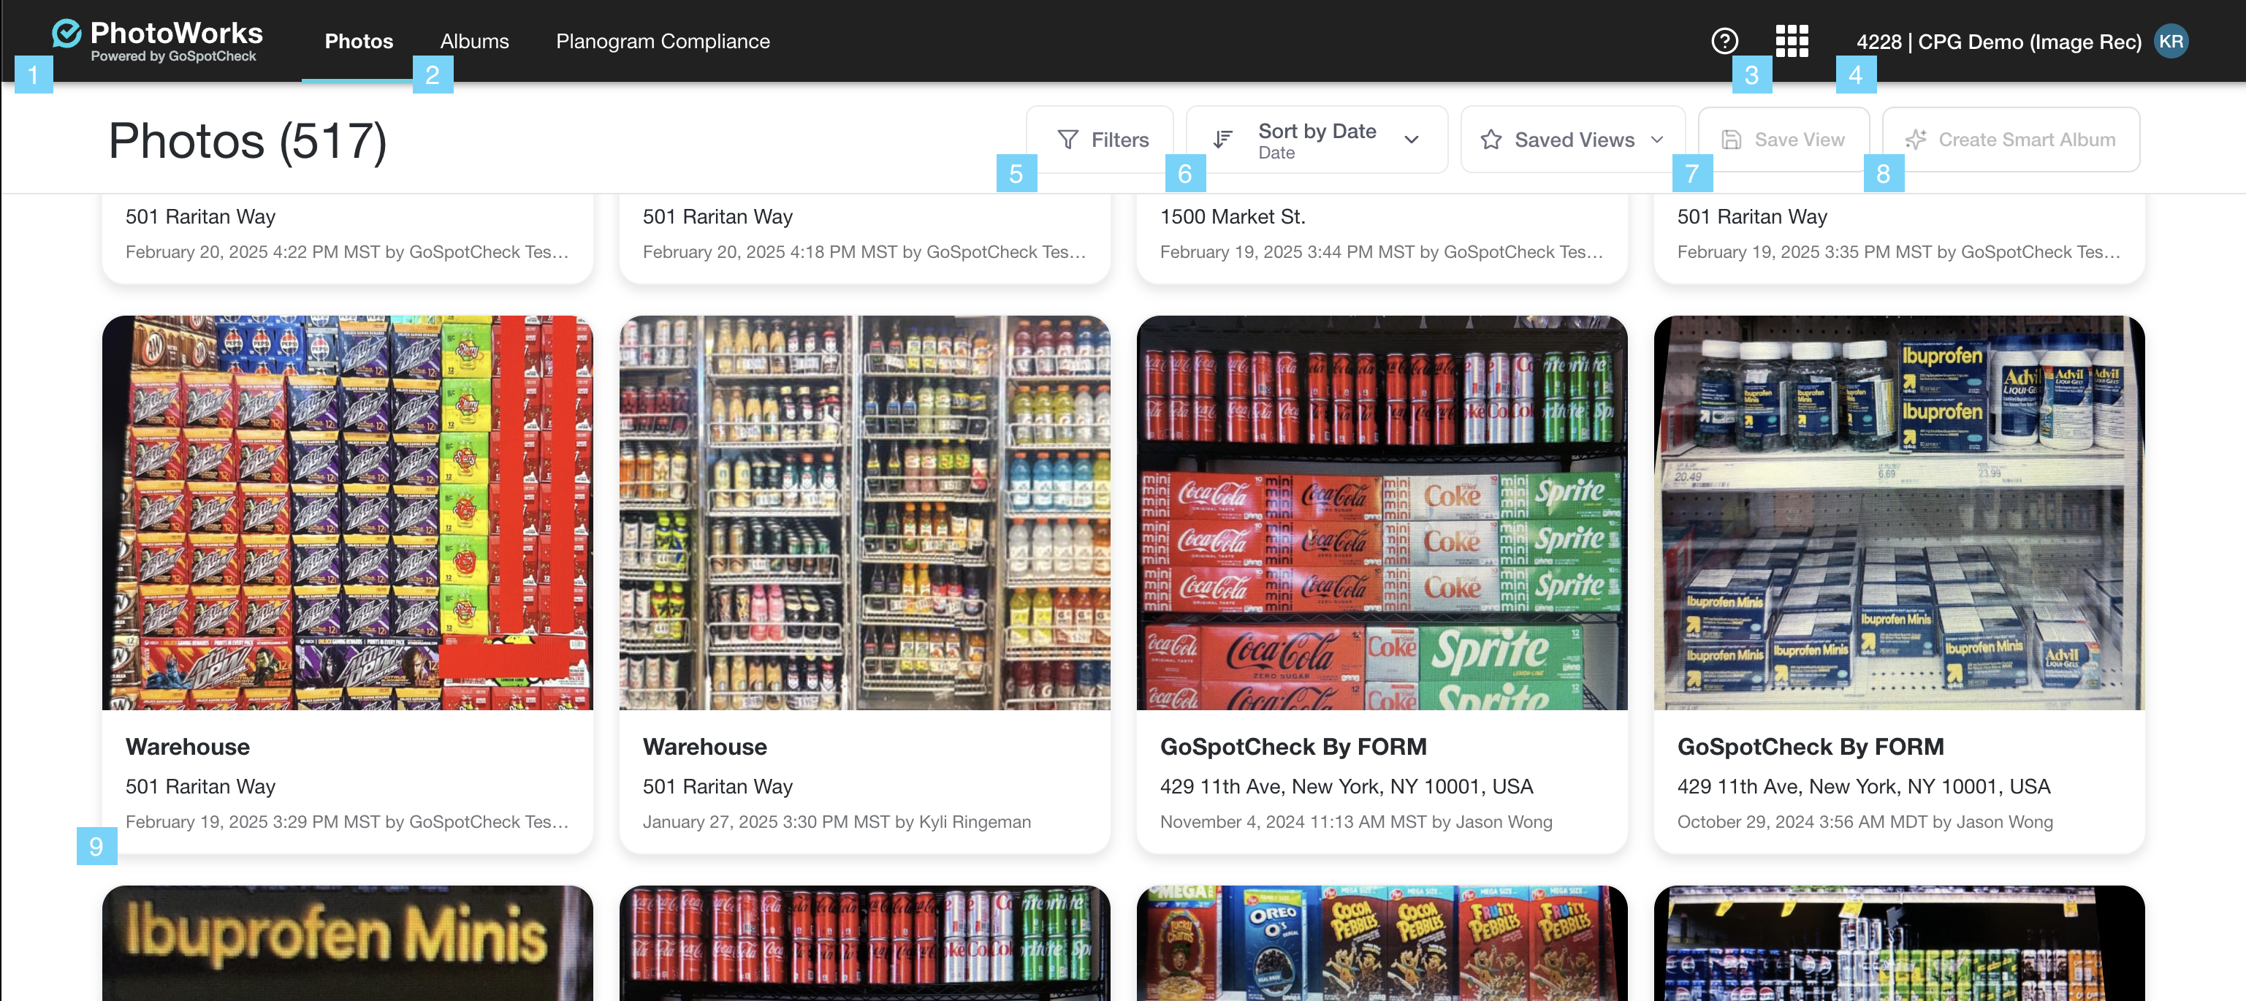Click the floppy disk icon in Save View

[x=1731, y=140]
